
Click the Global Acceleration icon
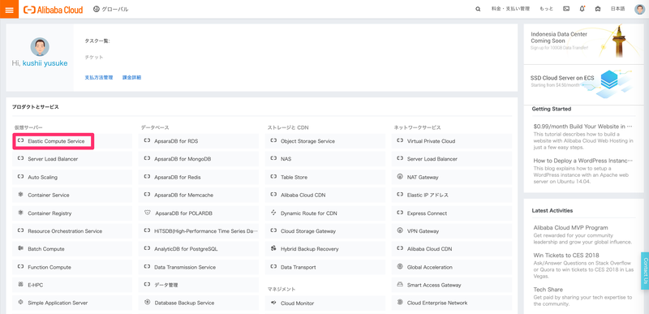400,267
